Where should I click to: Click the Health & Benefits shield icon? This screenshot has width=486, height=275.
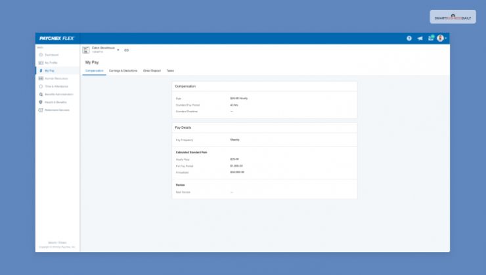click(x=41, y=102)
